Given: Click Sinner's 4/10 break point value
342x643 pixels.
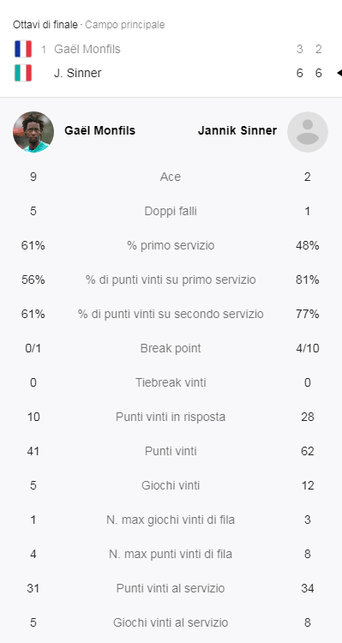Looking at the screenshot, I should 308,348.
